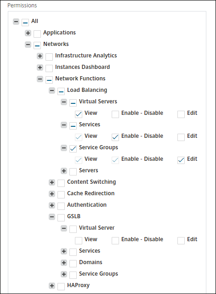Collapse Load Balancing node
Viewport: 216px width, 294px height.
pyautogui.click(x=52, y=90)
